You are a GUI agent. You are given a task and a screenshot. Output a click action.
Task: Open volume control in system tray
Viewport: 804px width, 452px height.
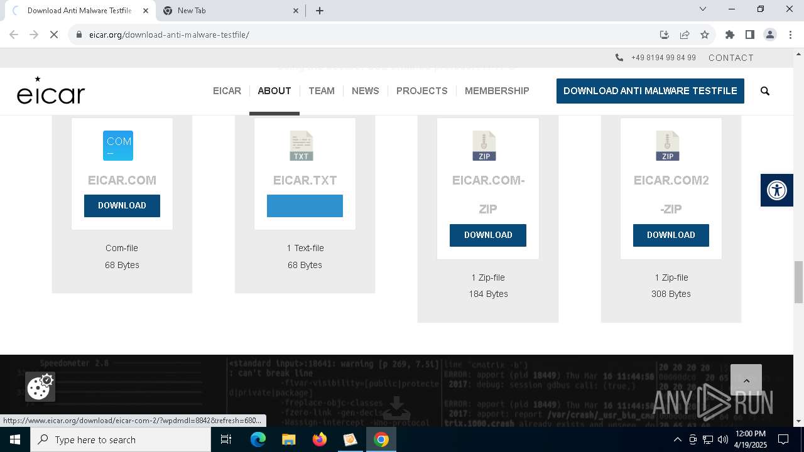point(722,439)
